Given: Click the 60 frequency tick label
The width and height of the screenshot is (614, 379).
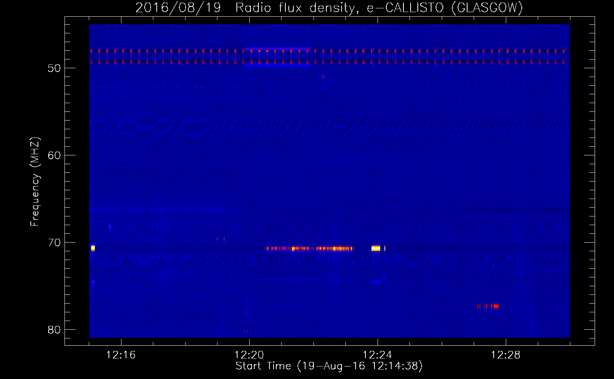Looking at the screenshot, I should click(54, 155).
